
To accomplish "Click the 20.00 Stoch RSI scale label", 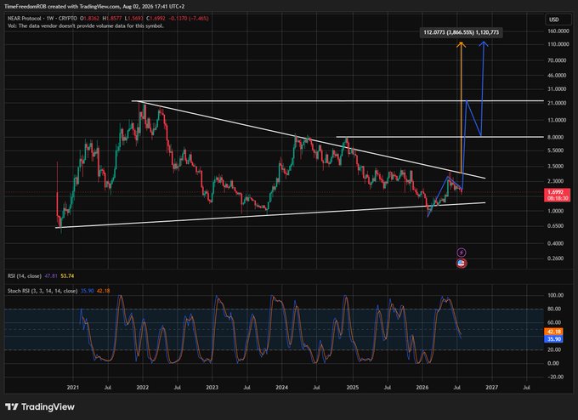I will click(556, 350).
